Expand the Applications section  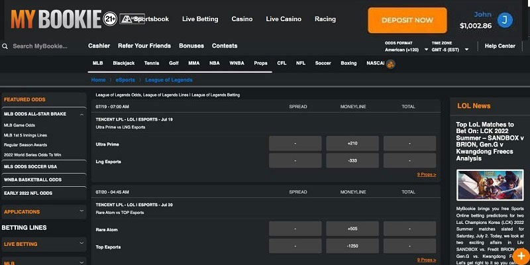pyautogui.click(x=81, y=211)
